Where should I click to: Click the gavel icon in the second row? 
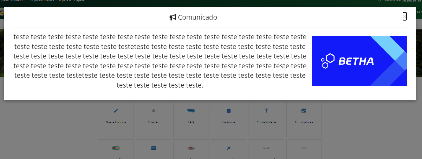coord(229,148)
